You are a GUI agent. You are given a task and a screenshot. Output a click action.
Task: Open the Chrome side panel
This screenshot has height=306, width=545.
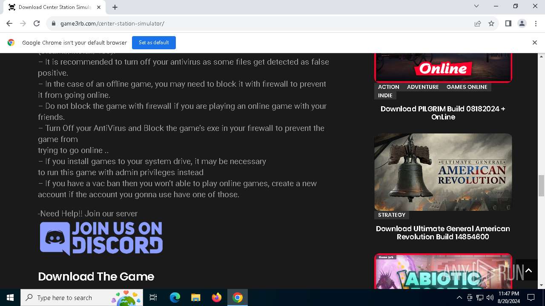pos(508,23)
